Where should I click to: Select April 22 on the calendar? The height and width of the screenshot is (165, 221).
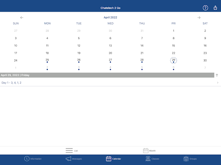(x=174, y=53)
